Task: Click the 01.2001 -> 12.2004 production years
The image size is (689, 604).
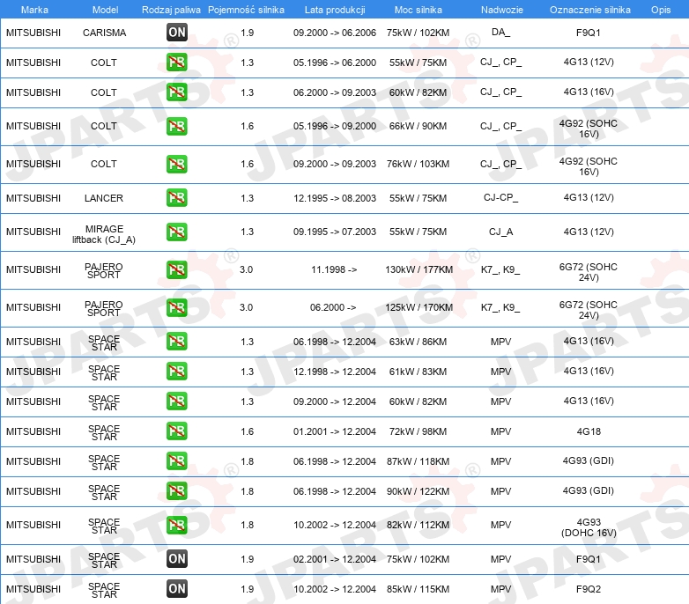Action: (x=335, y=431)
